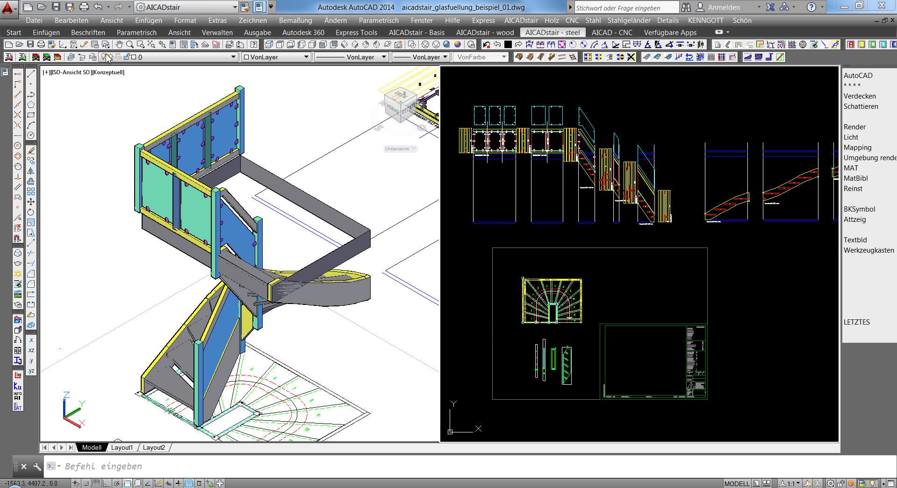Click Schattieren in the side screen menu
The height and width of the screenshot is (488, 897).
861,106
